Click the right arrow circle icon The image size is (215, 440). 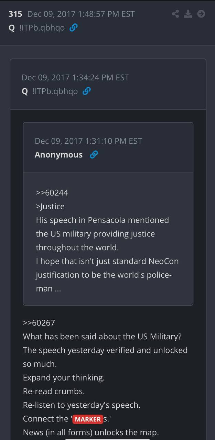[x=201, y=14]
